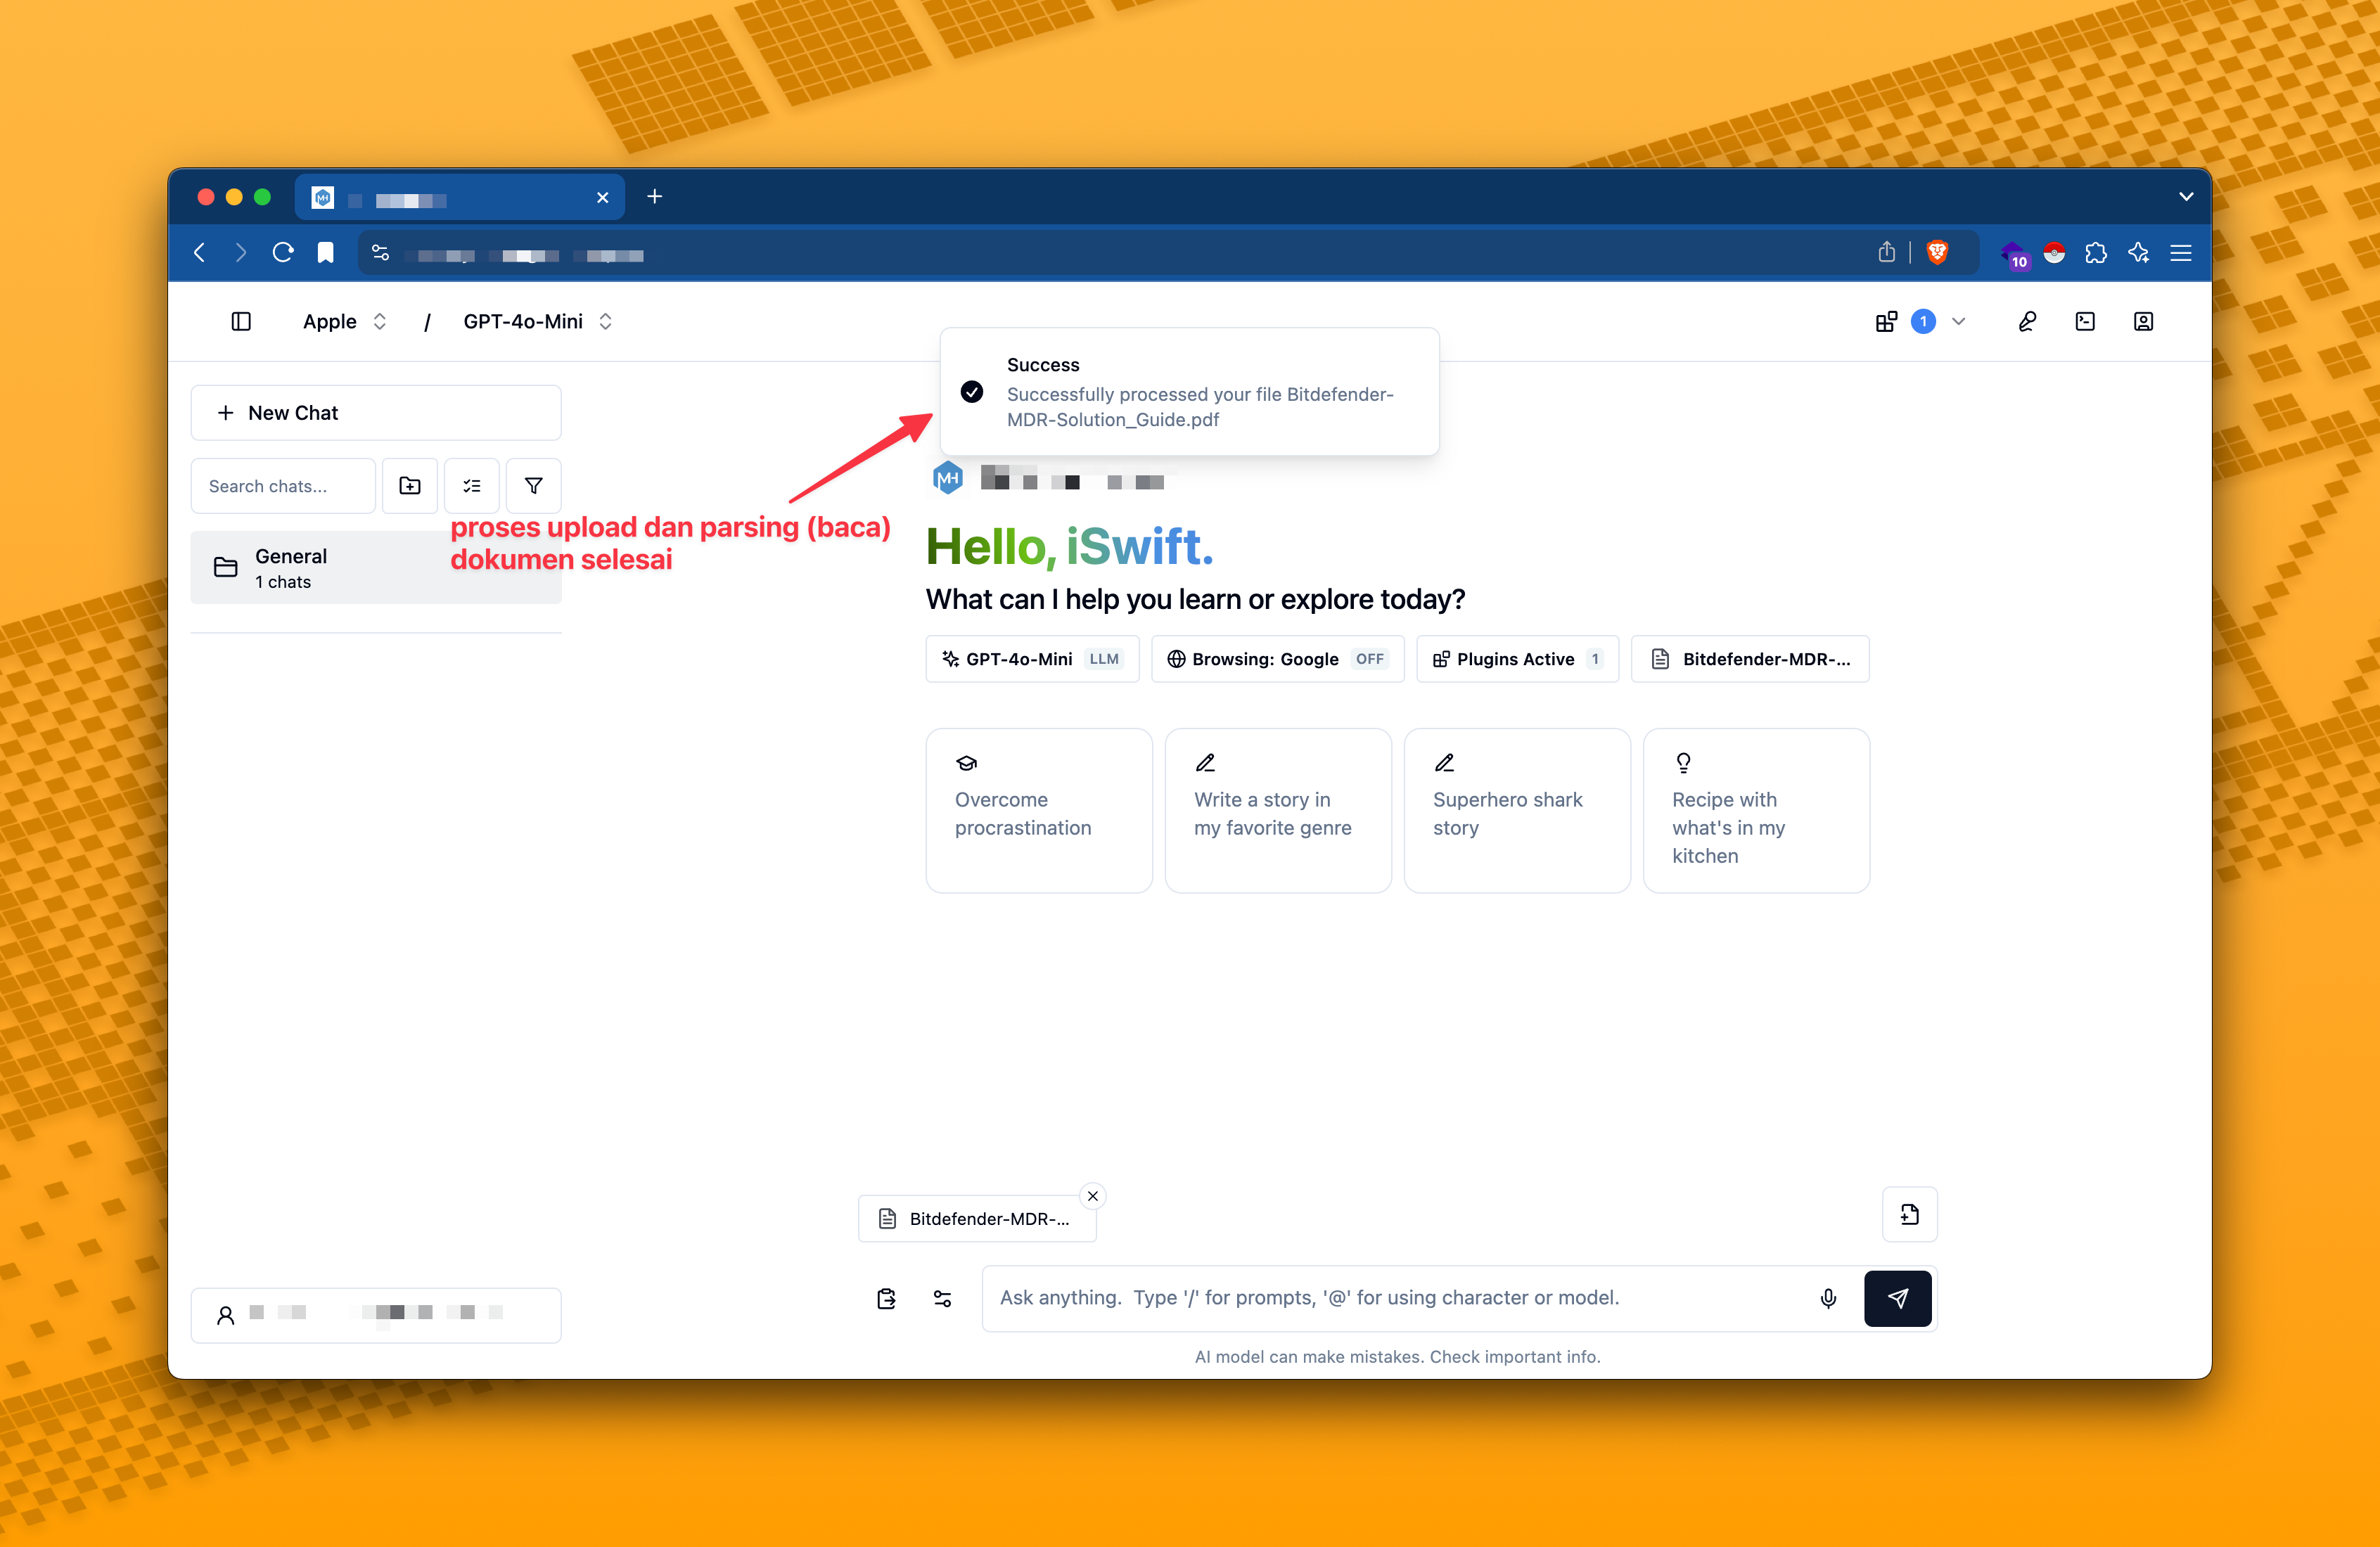
Task: Click the MH logo above greeting
Action: pos(947,479)
